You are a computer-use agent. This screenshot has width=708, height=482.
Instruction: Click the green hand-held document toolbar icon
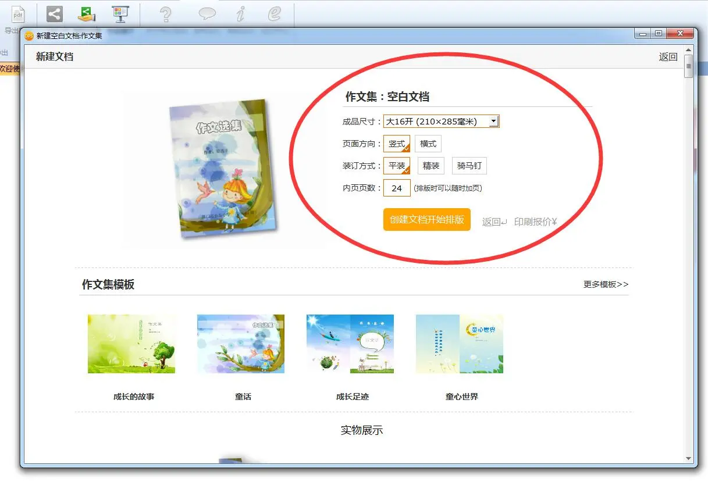[x=87, y=13]
